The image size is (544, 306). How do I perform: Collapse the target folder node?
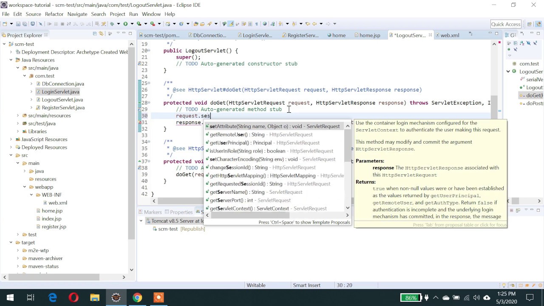click(11, 243)
